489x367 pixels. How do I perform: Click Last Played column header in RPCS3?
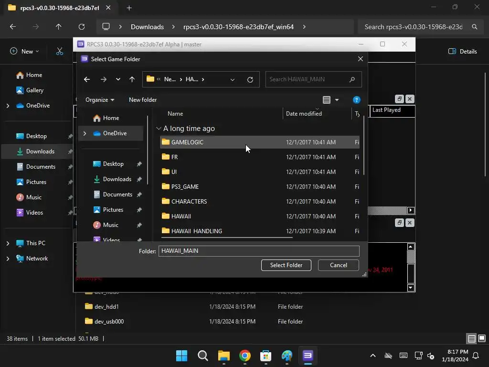pyautogui.click(x=393, y=111)
